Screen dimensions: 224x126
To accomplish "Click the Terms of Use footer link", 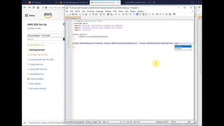I will pos(34,123).
